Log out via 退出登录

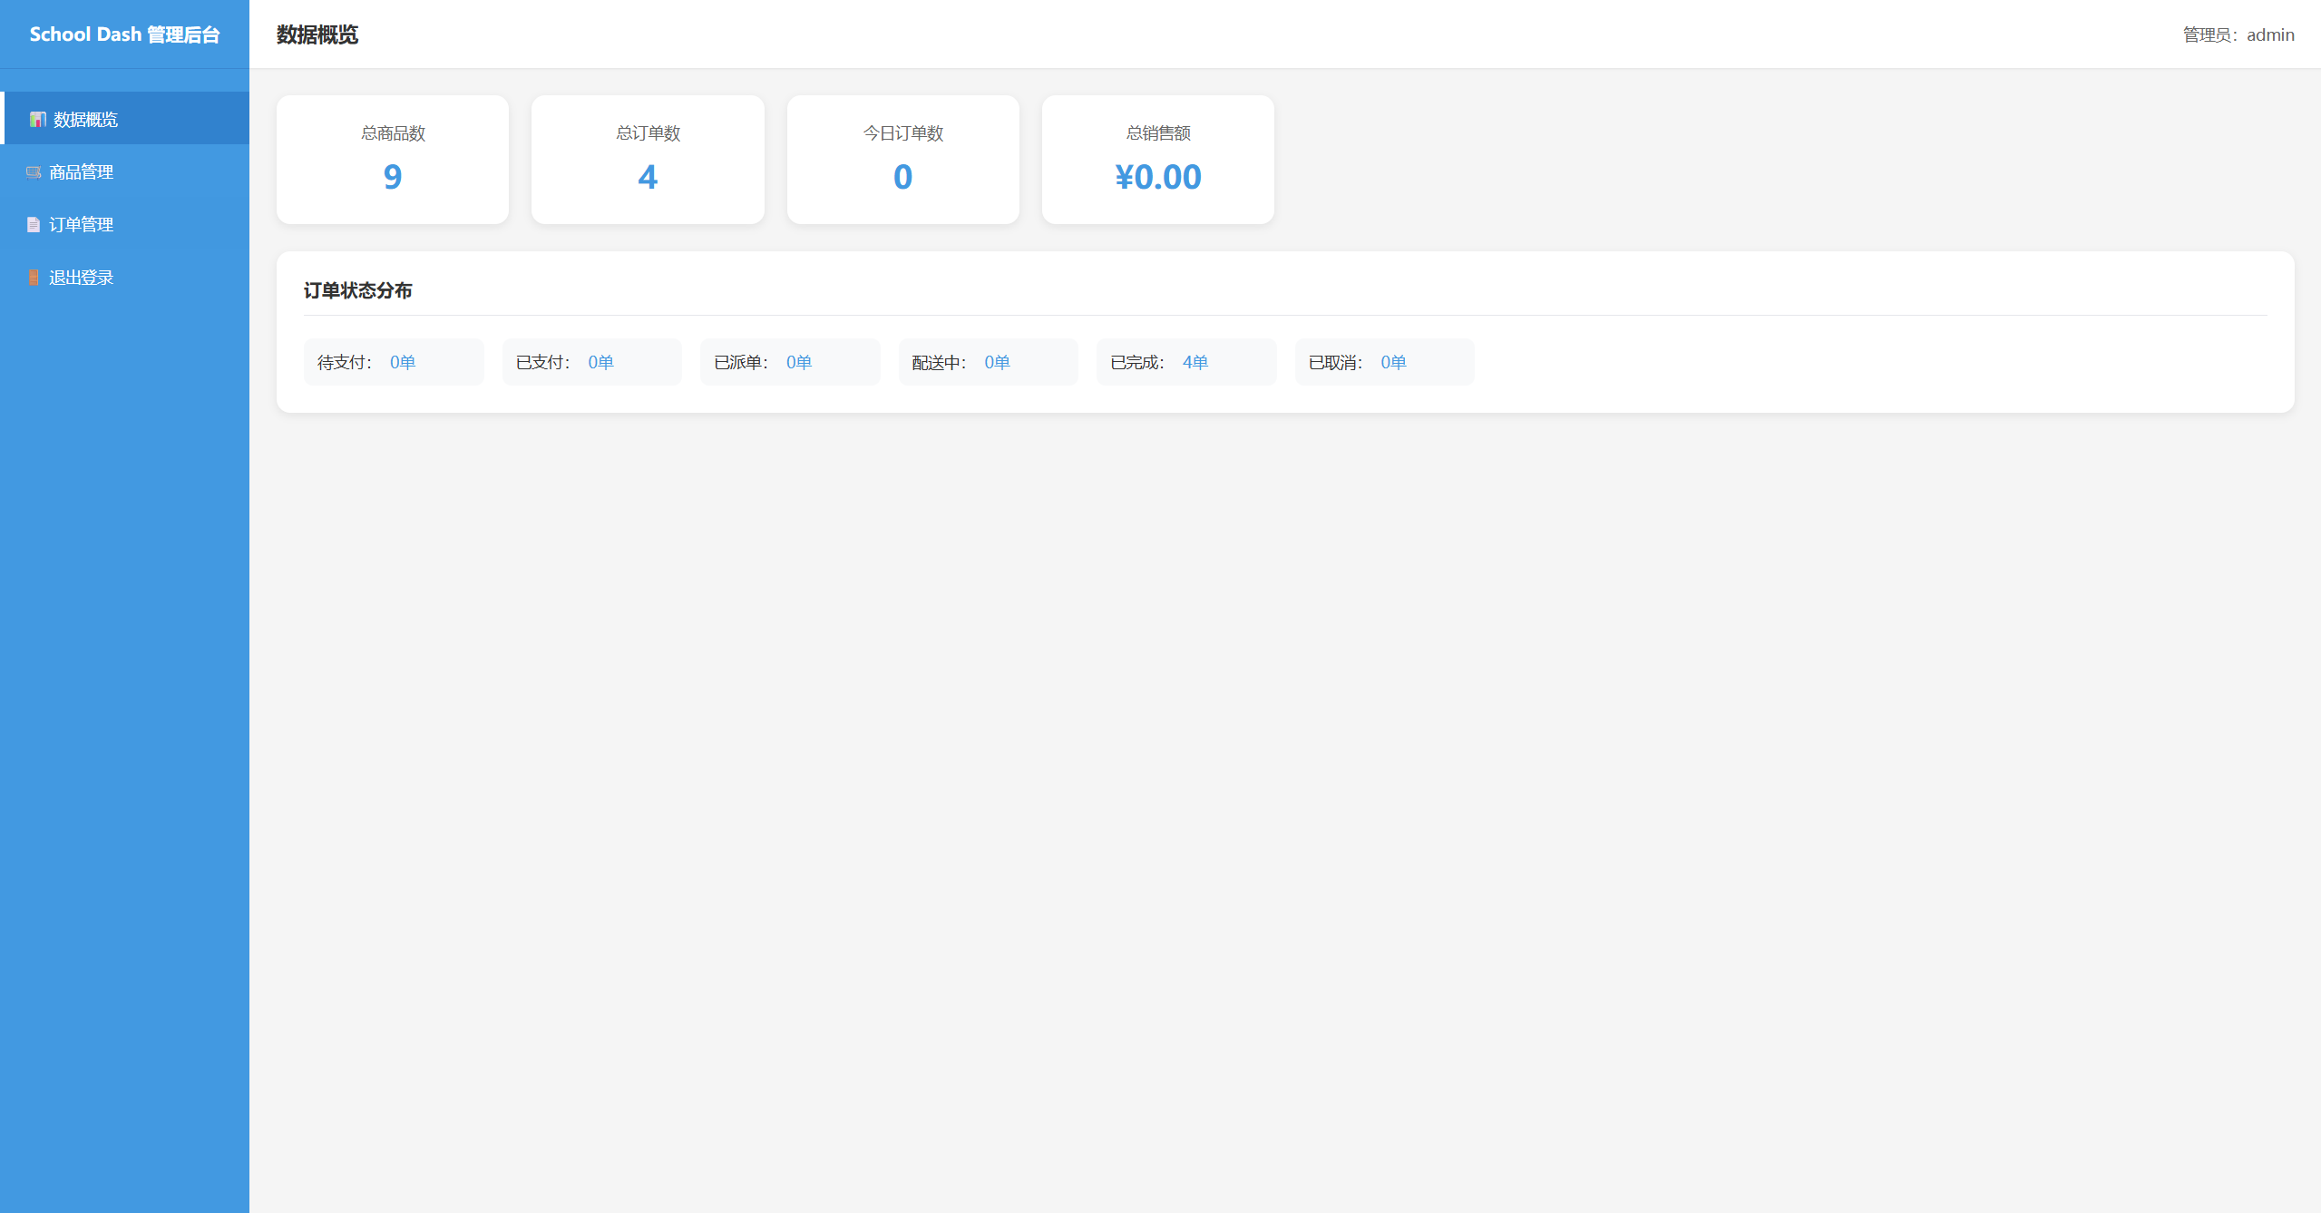point(82,278)
